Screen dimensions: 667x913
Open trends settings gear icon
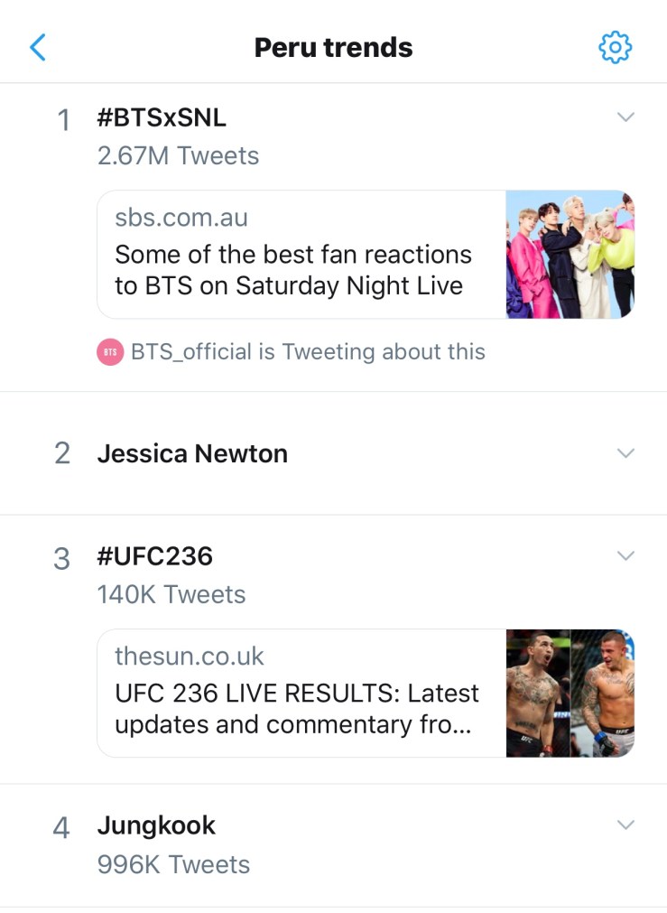pyautogui.click(x=616, y=47)
